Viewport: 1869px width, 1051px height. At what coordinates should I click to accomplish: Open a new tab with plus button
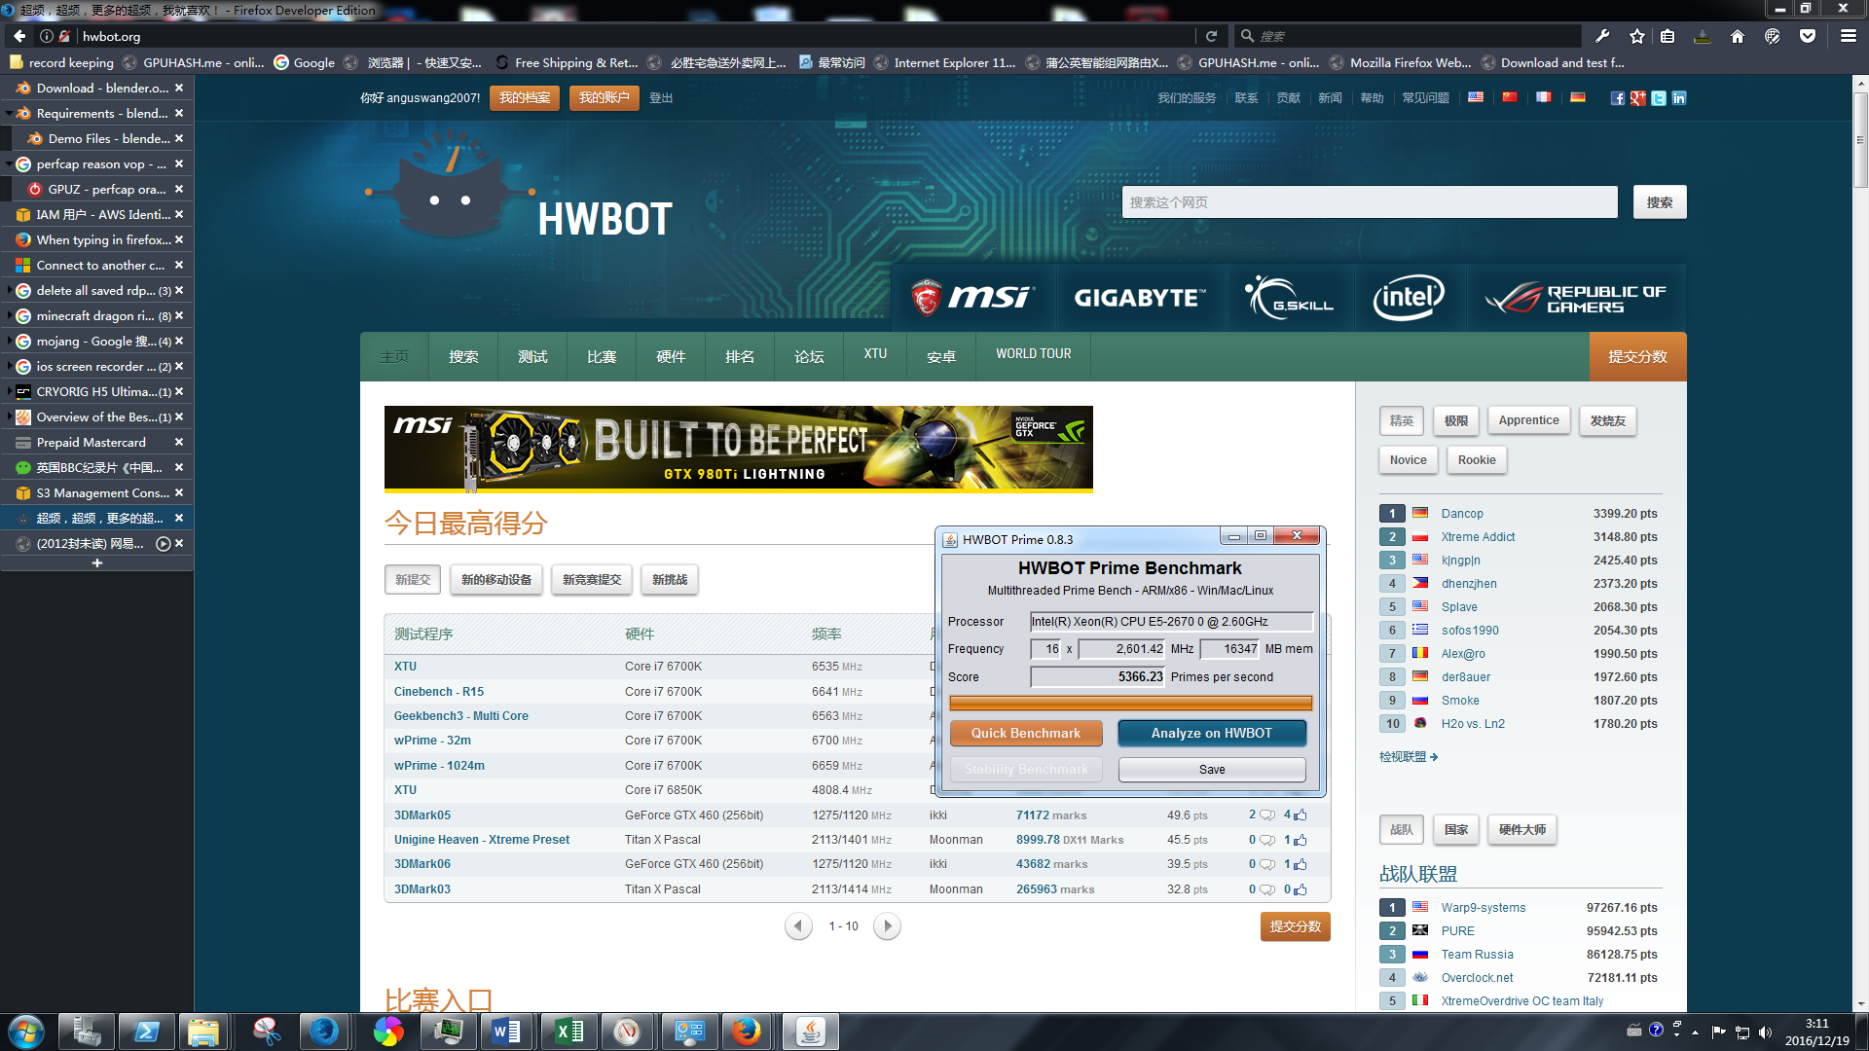(x=96, y=563)
